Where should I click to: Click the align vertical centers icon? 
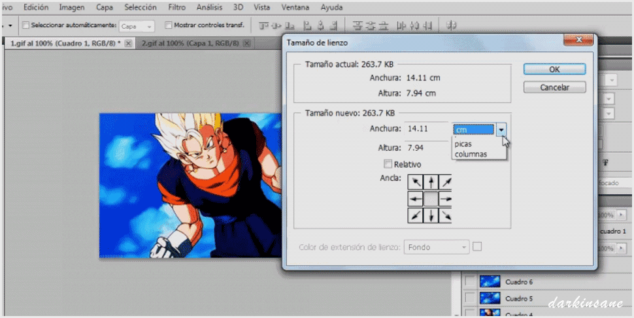point(276,25)
